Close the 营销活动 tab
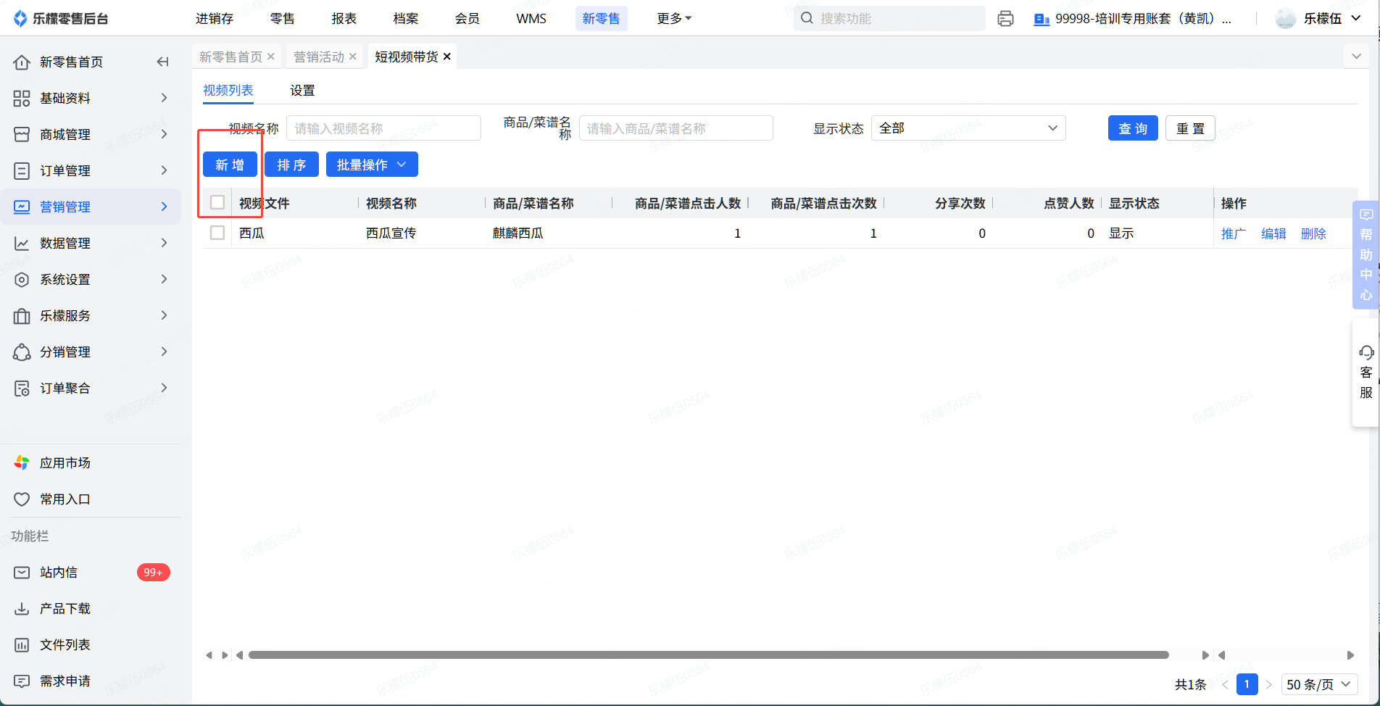 click(x=353, y=57)
